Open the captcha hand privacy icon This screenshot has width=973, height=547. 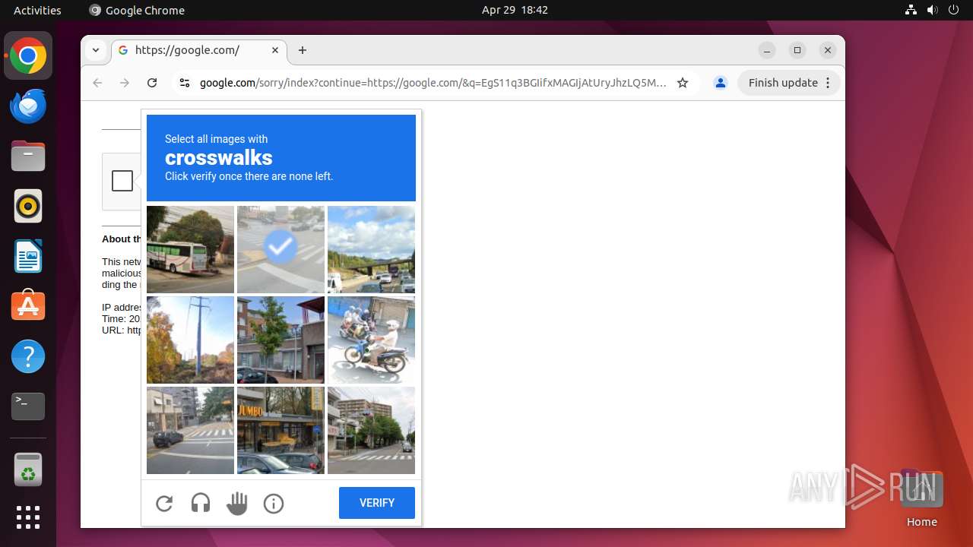pyautogui.click(x=237, y=503)
